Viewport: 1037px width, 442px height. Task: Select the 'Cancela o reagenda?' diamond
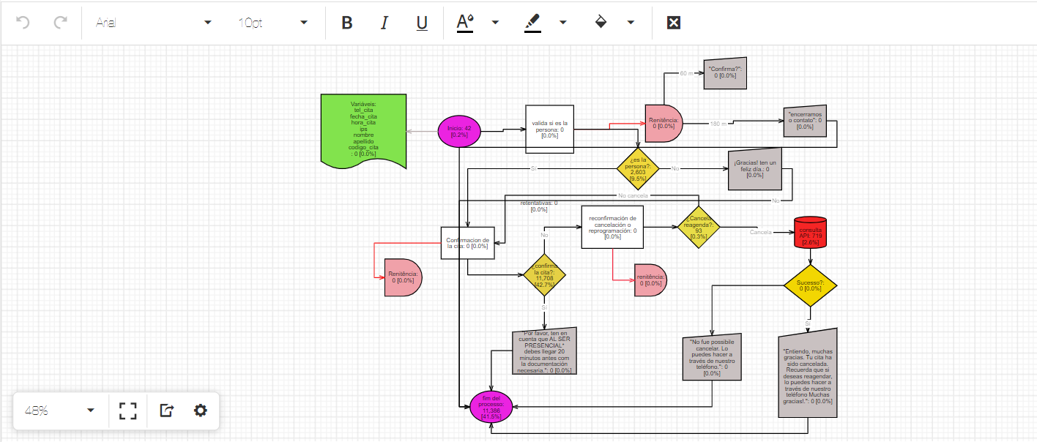(699, 227)
